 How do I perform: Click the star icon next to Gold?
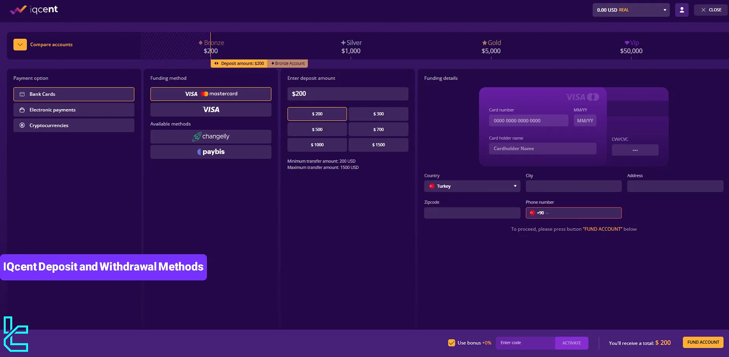point(484,43)
